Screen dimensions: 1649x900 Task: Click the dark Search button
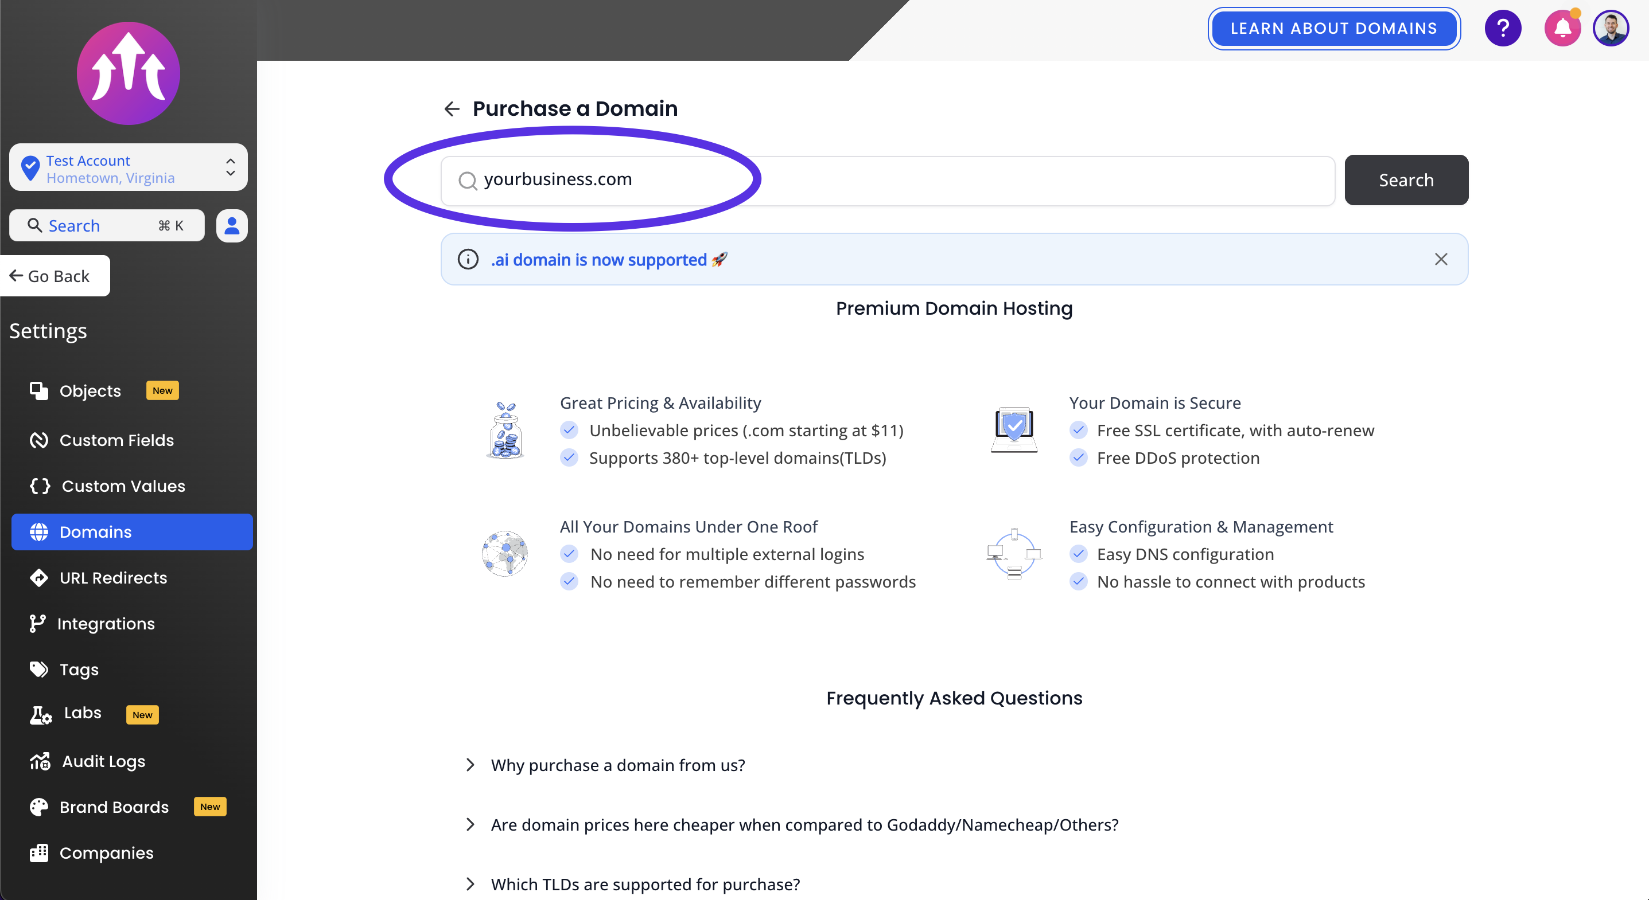[1406, 180]
